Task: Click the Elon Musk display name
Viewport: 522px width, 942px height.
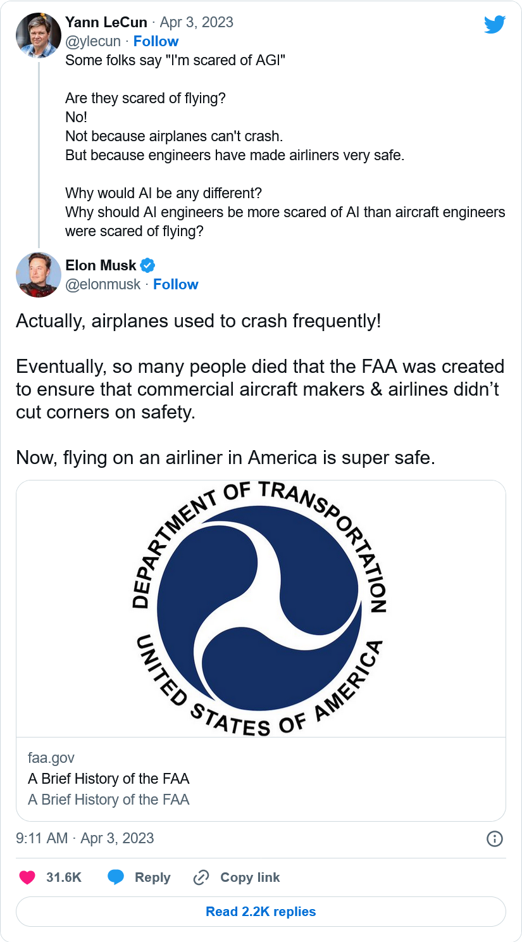Action: [x=101, y=265]
